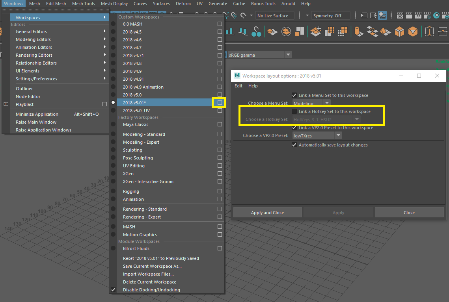Disable Automatically save layout changes
The width and height of the screenshot is (449, 302).
pyautogui.click(x=294, y=145)
